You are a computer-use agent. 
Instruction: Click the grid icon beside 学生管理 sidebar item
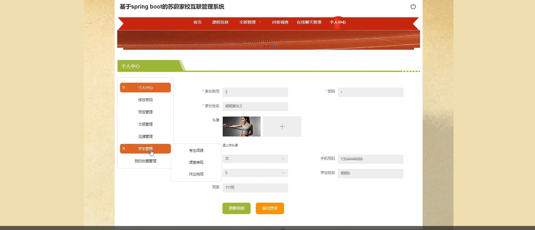click(124, 148)
